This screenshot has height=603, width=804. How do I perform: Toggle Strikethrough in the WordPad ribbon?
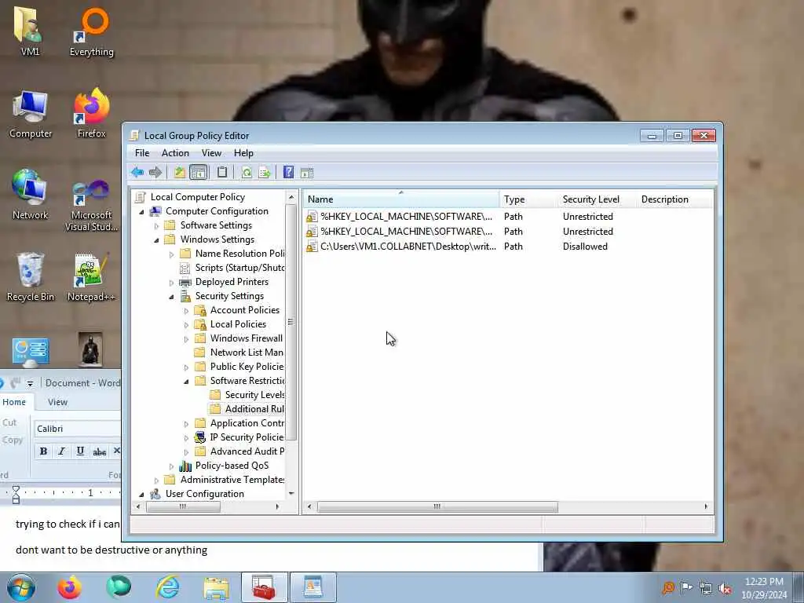[100, 451]
